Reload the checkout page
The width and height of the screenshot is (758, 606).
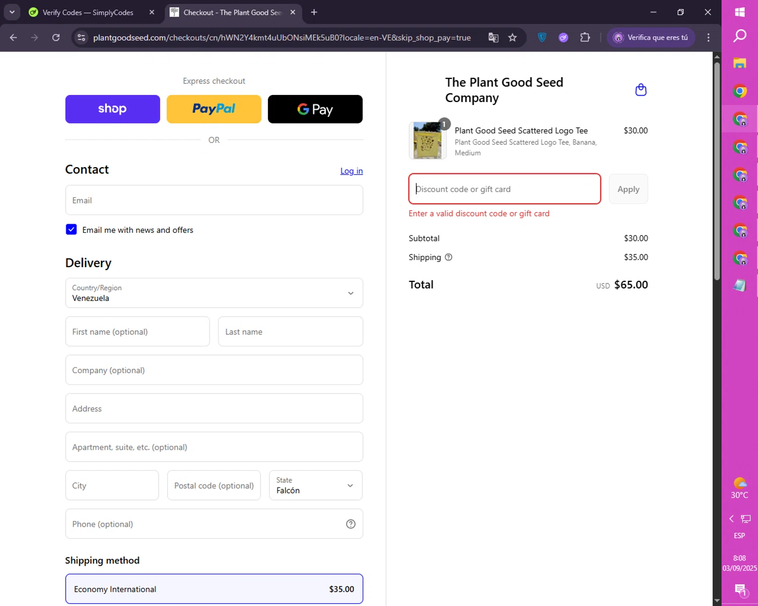(56, 37)
